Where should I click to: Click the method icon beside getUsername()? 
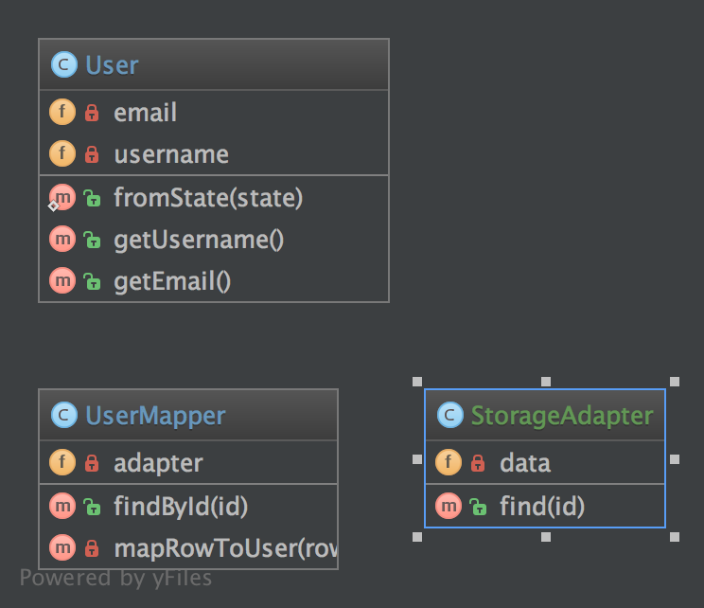coord(62,240)
